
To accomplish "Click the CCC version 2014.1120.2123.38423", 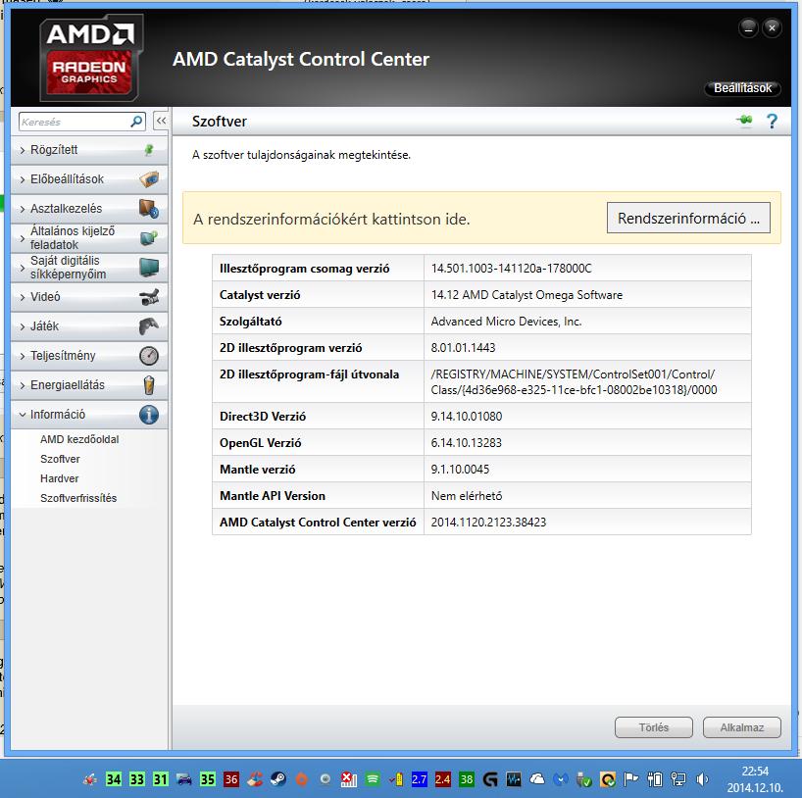I will coord(488,523).
